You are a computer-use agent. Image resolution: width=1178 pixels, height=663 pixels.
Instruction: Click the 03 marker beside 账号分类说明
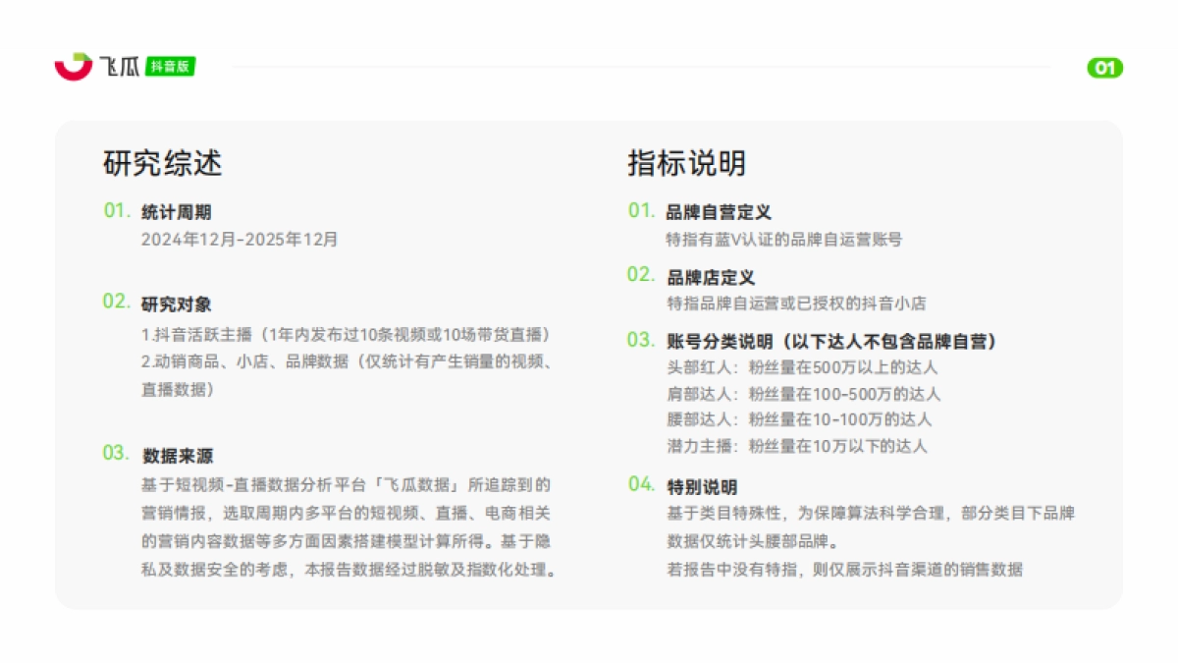tap(643, 342)
